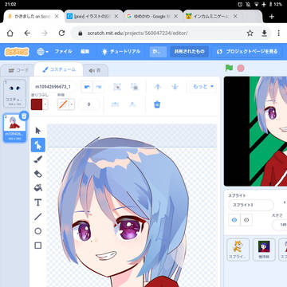The width and height of the screenshot is (287, 287).
Task: Bookmark page with the star icon
Action: [250, 33]
